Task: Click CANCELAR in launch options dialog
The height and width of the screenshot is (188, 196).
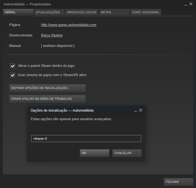Action: point(127,153)
